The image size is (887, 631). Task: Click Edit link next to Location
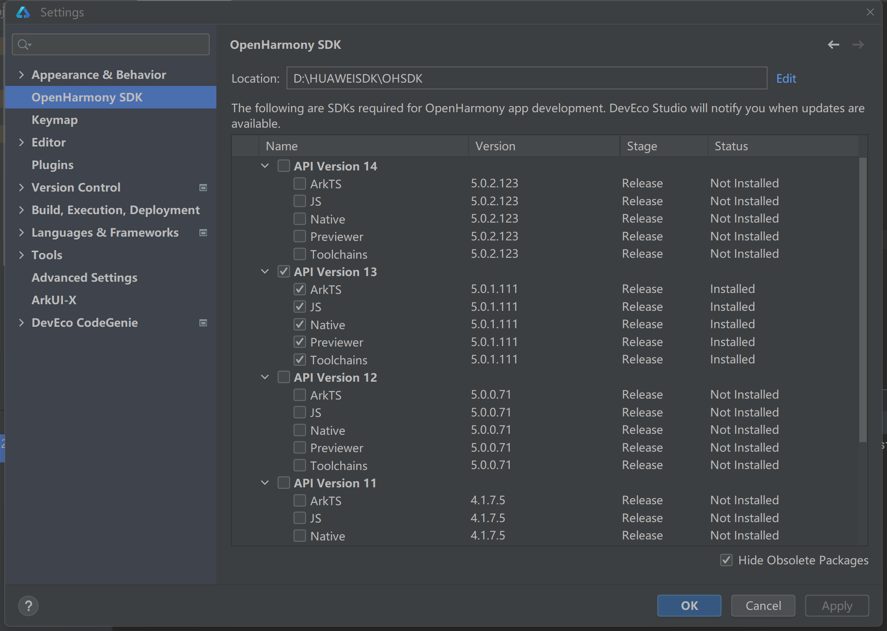click(x=786, y=78)
